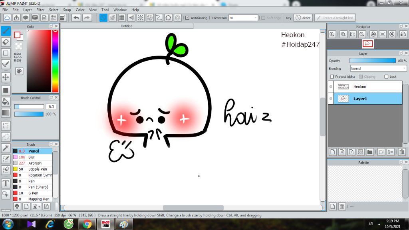The image size is (409, 230).
Task: Select the Gradient tool
Action: pyautogui.click(x=6, y=113)
